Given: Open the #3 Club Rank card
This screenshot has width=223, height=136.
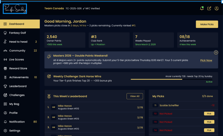Looking at the screenshot, I should coord(109,40).
